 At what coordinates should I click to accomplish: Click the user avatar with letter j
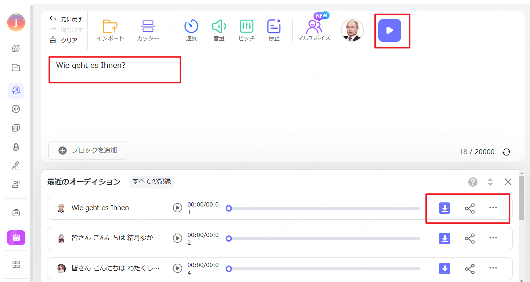[x=16, y=22]
